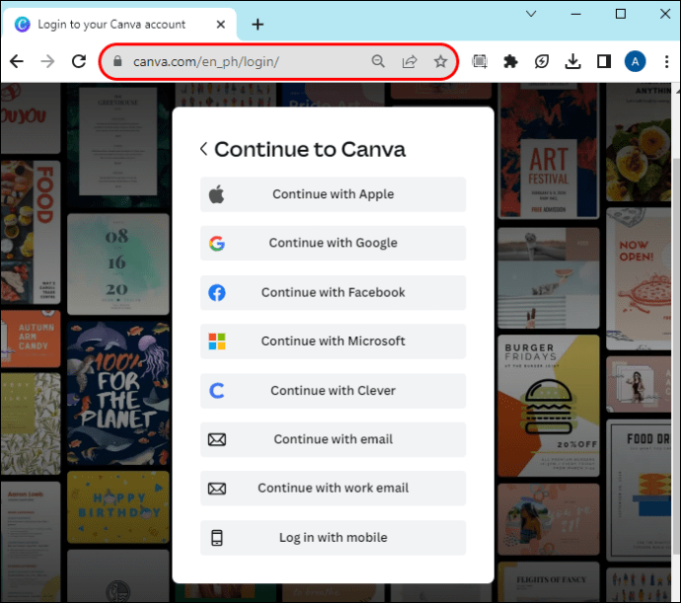Click the site lock icon in address bar
Viewport: 681px width, 603px height.
[x=117, y=61]
